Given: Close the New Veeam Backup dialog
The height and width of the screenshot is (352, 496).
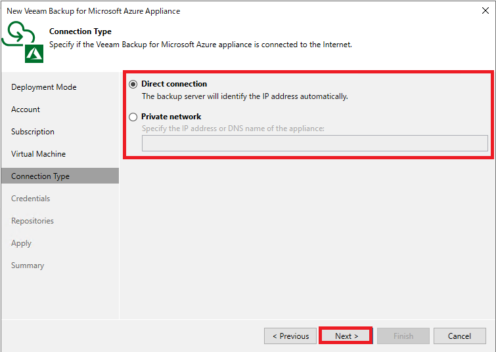Looking at the screenshot, I should pyautogui.click(x=485, y=10).
